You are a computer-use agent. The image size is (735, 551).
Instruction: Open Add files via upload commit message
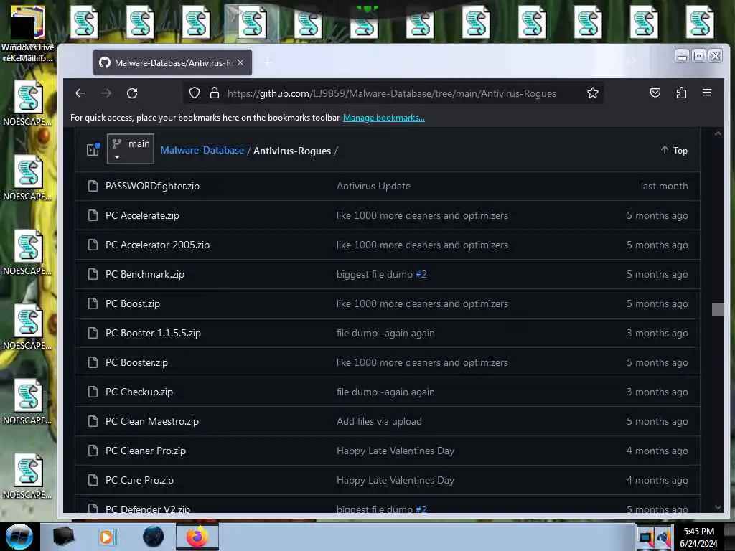(379, 421)
